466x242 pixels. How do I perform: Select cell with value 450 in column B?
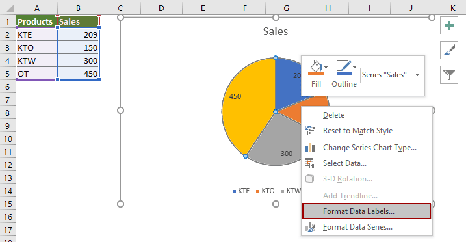coord(78,74)
